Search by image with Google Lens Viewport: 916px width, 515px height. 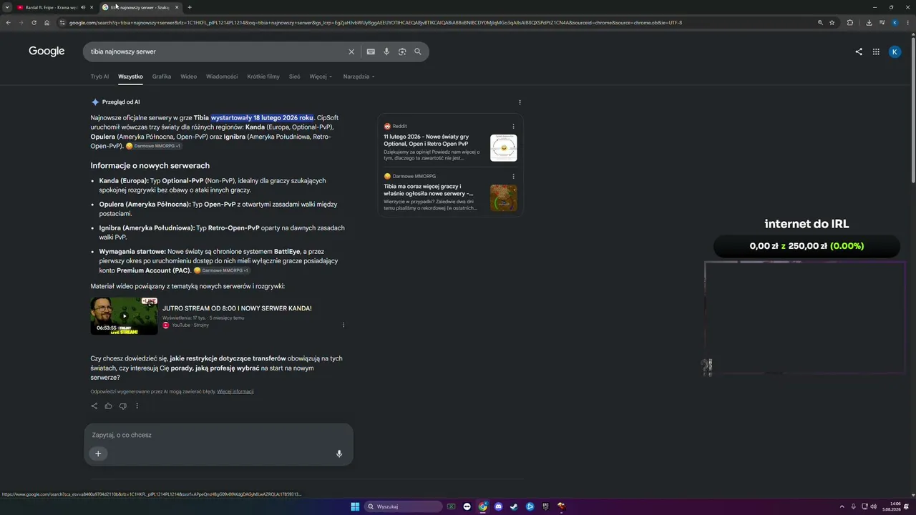point(402,51)
